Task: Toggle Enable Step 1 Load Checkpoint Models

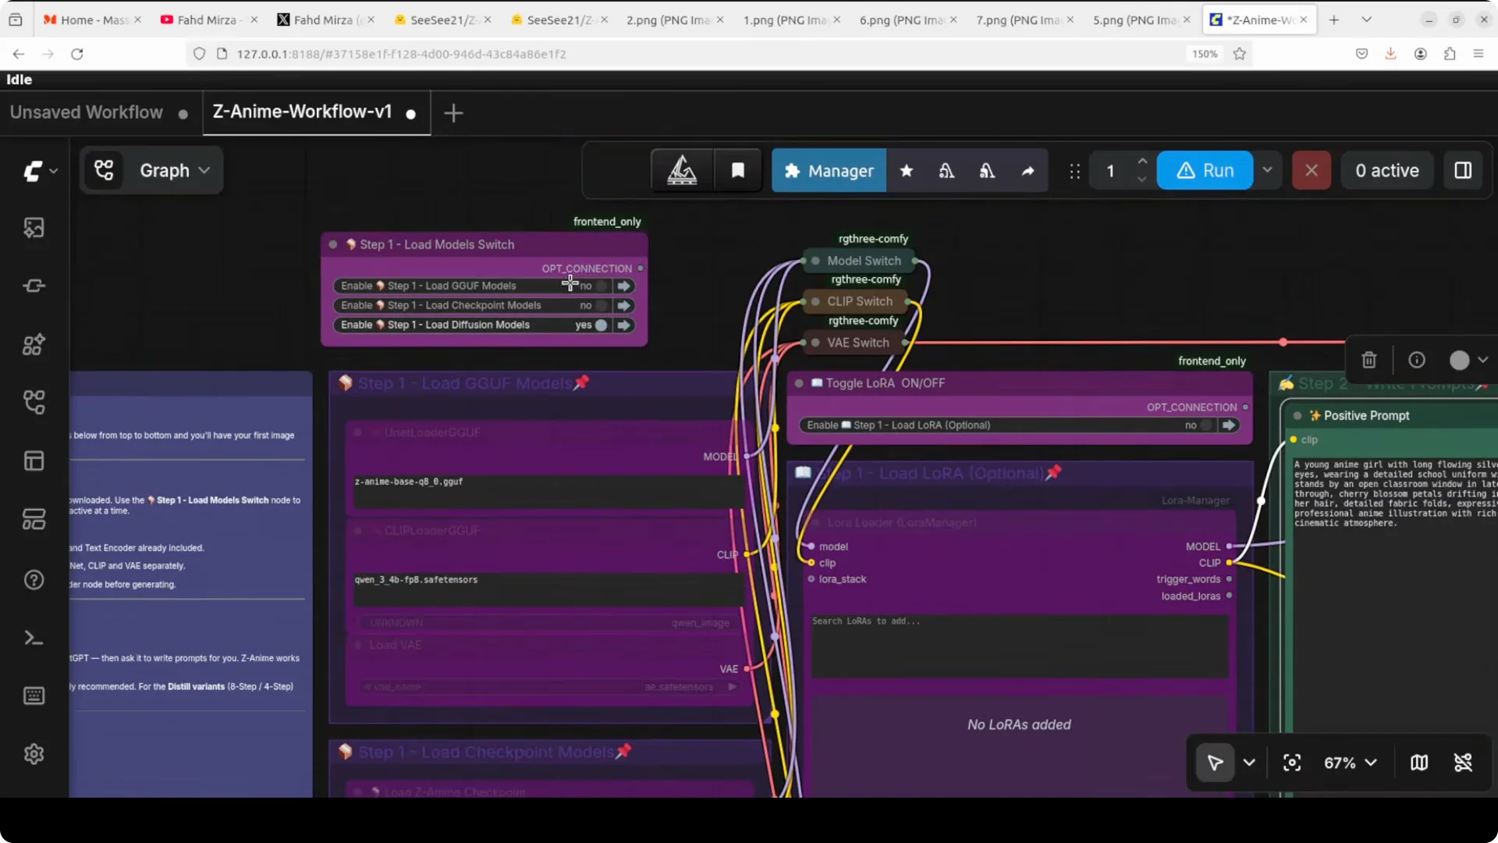Action: coord(601,306)
